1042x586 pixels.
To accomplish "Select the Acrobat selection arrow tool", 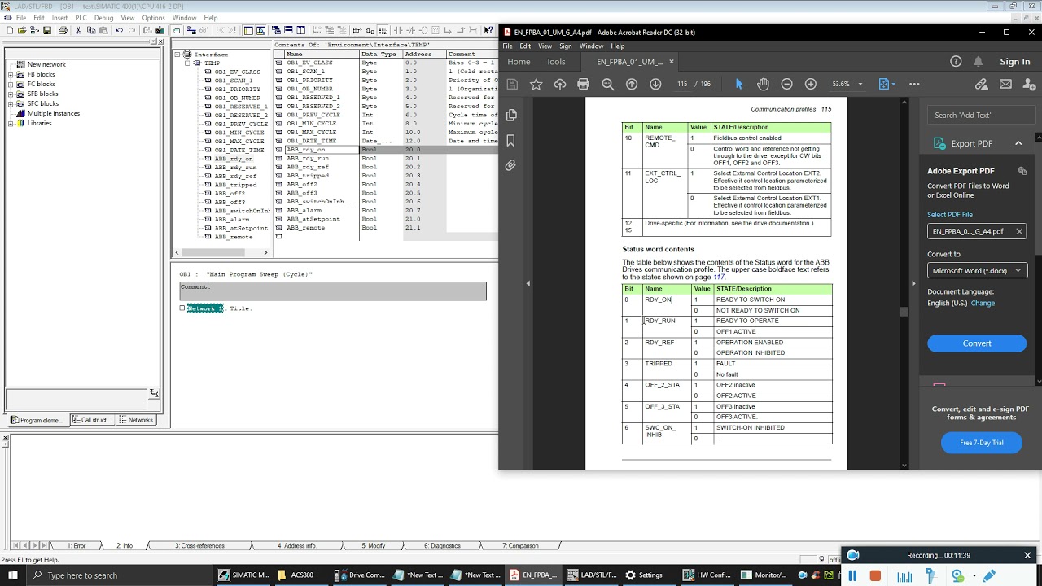I will click(x=739, y=84).
